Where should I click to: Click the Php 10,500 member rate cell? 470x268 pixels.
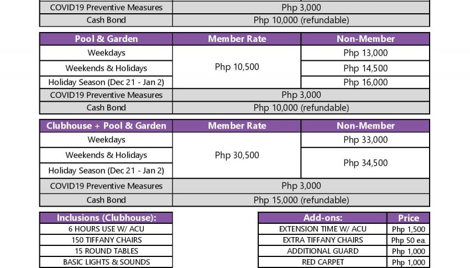(x=237, y=67)
